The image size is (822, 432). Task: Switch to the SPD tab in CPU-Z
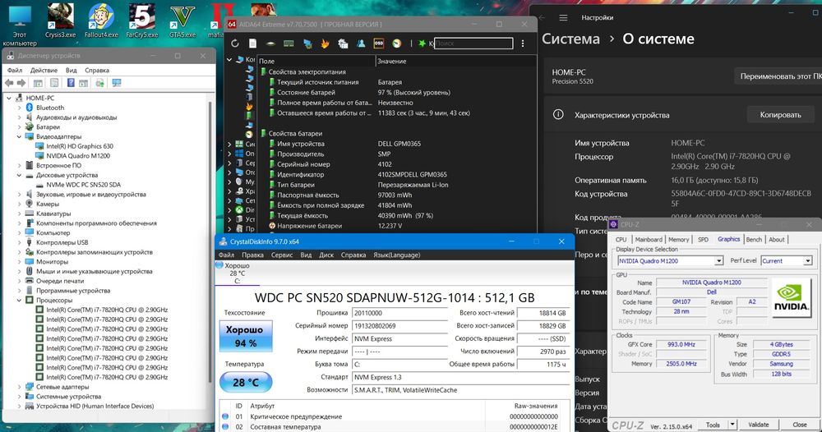tap(703, 239)
